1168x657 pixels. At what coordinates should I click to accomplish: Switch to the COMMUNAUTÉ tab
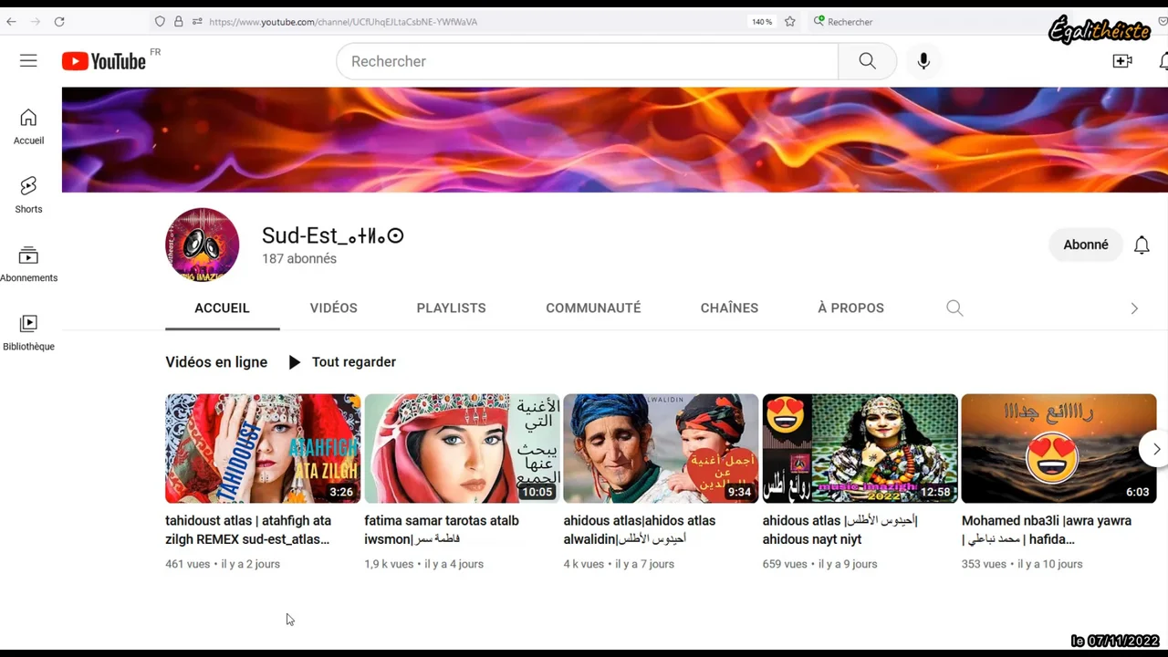[x=593, y=308]
